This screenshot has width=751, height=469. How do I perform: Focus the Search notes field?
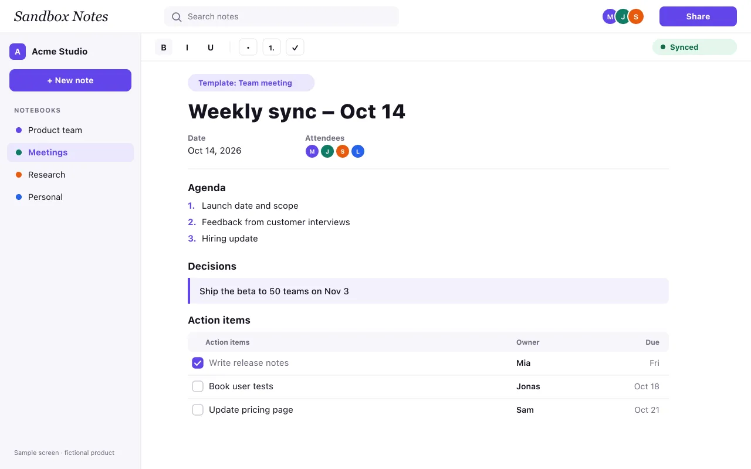click(282, 16)
